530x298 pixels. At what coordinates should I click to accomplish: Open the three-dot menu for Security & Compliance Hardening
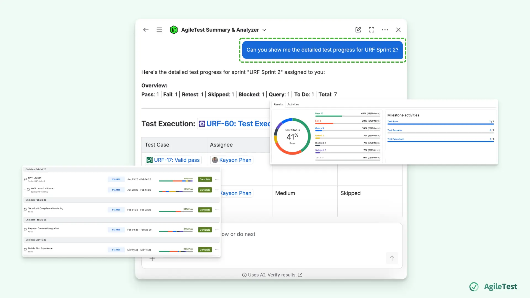pos(217,210)
